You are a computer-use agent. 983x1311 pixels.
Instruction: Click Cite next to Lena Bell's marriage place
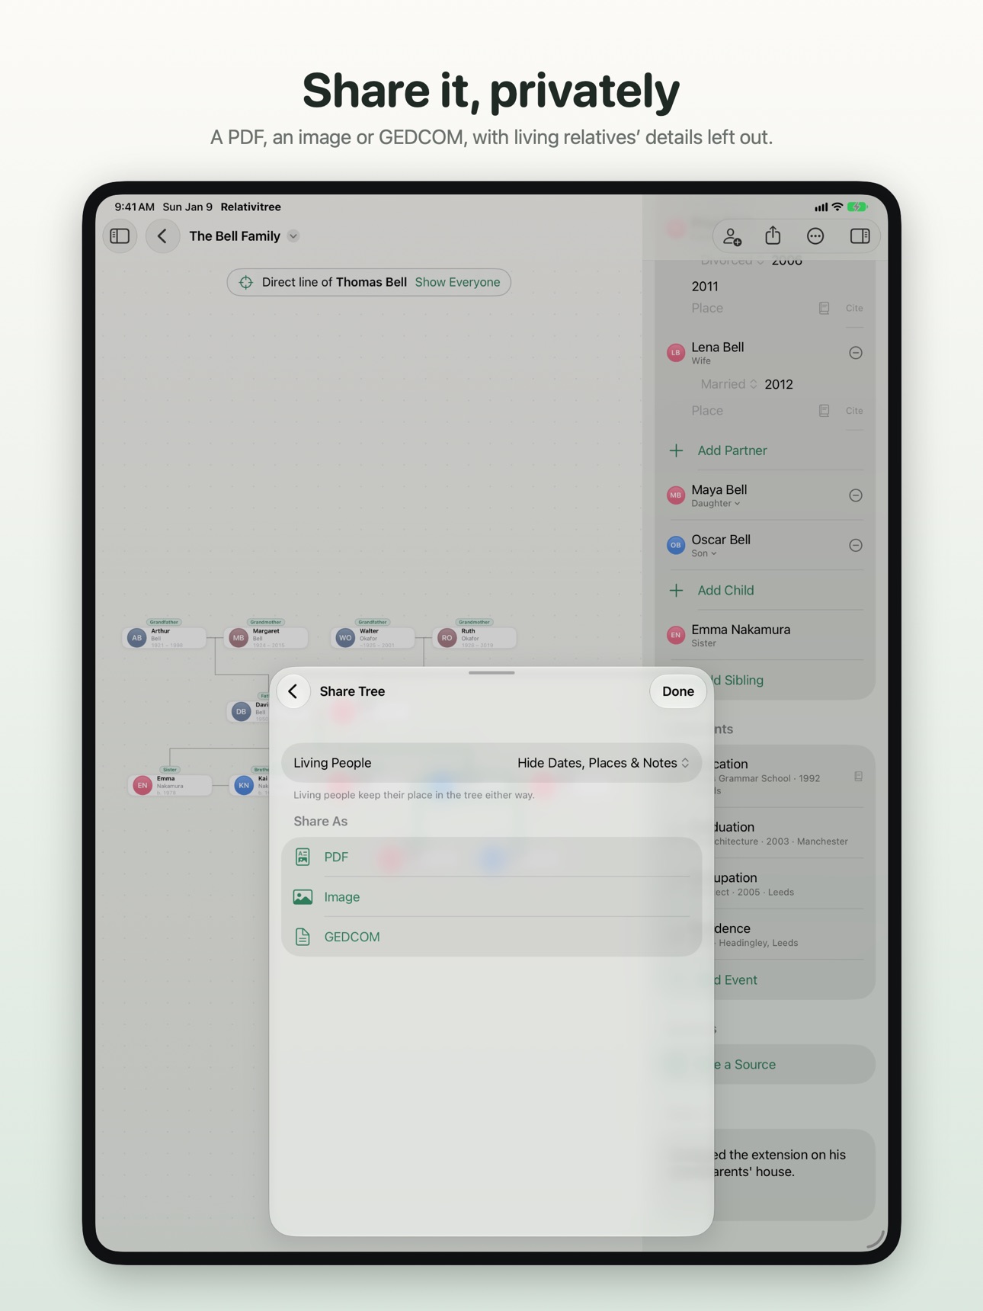[x=854, y=411]
